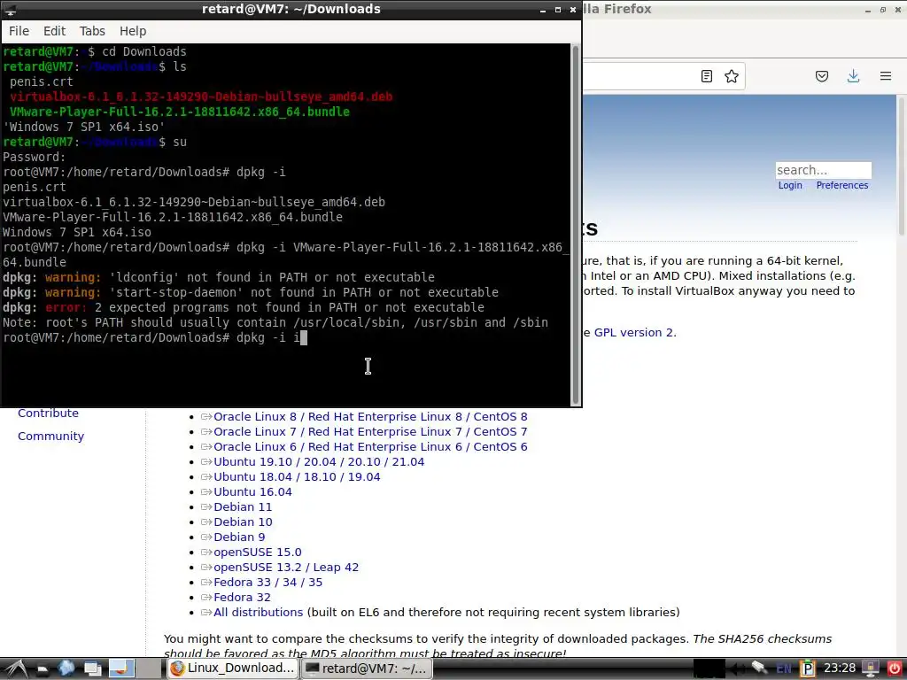
Task: Click the P tray applet icon
Action: point(808,668)
